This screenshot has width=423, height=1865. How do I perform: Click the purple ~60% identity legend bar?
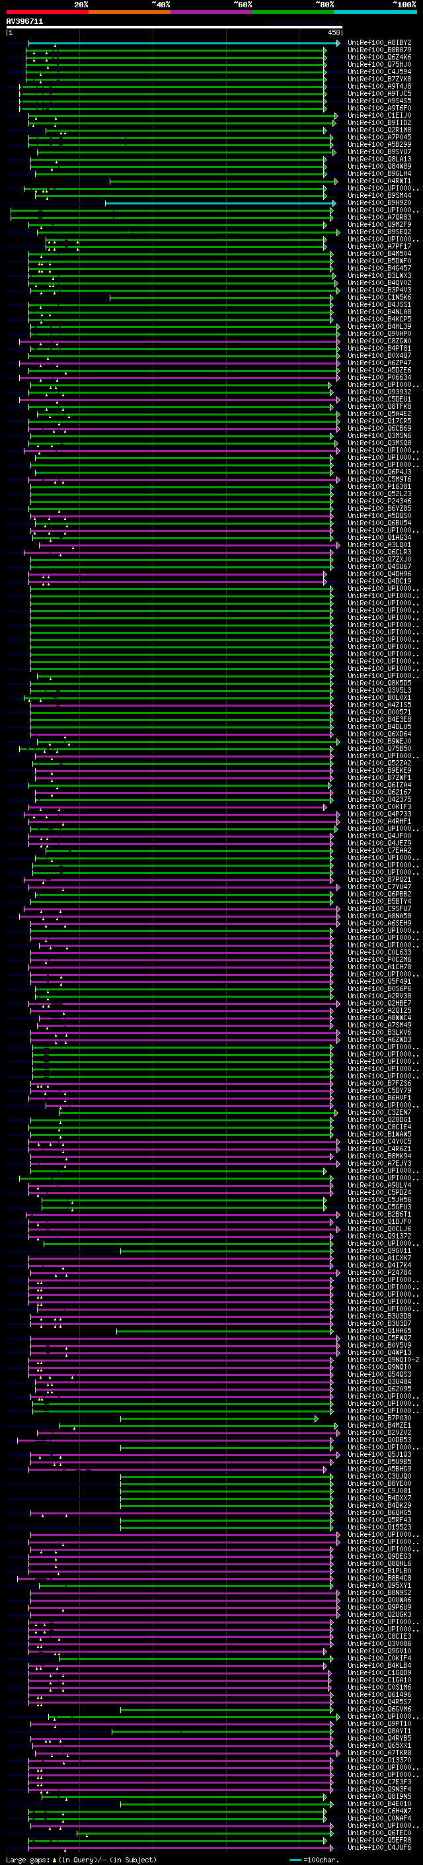(x=211, y=12)
